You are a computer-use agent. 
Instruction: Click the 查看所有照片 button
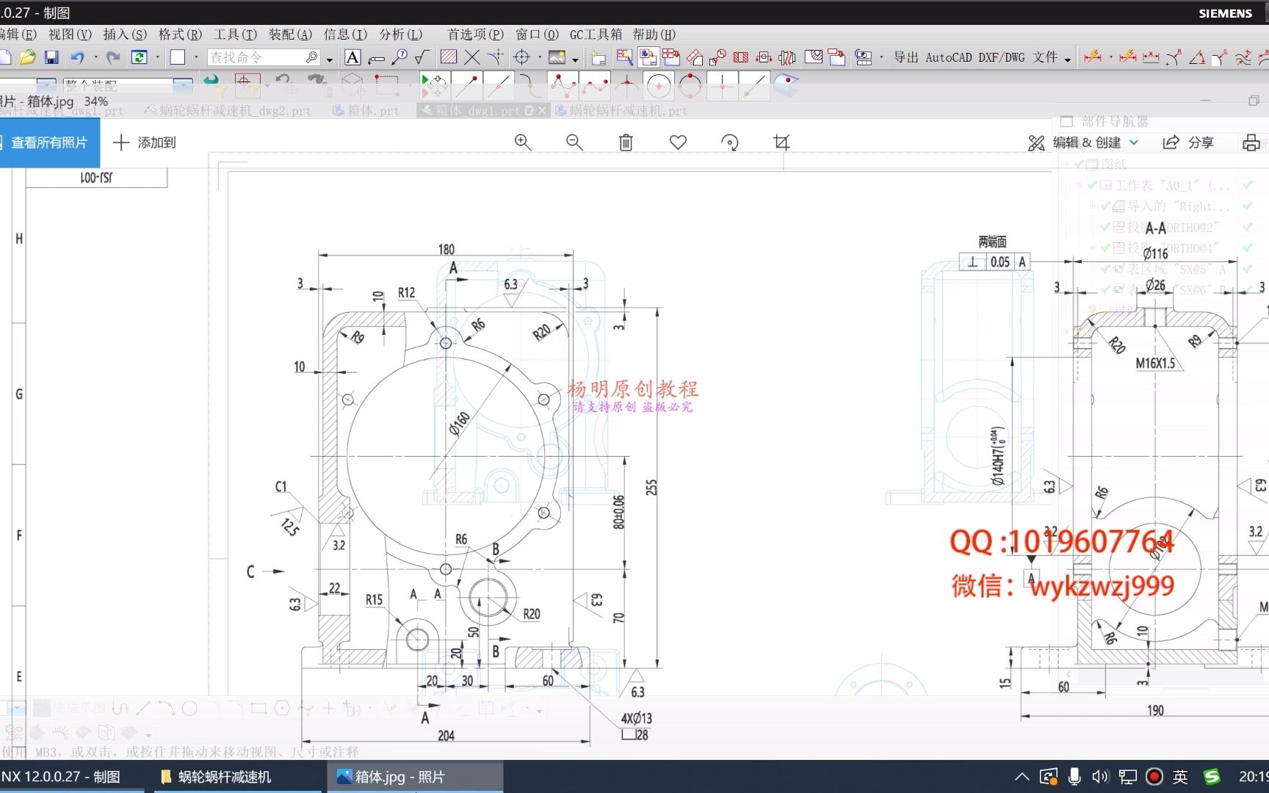[48, 142]
